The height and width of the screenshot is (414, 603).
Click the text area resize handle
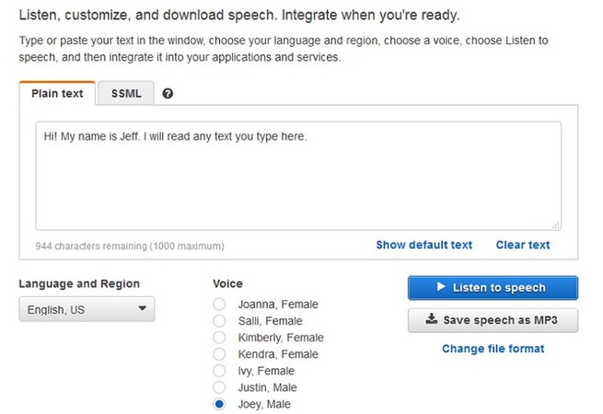click(557, 224)
